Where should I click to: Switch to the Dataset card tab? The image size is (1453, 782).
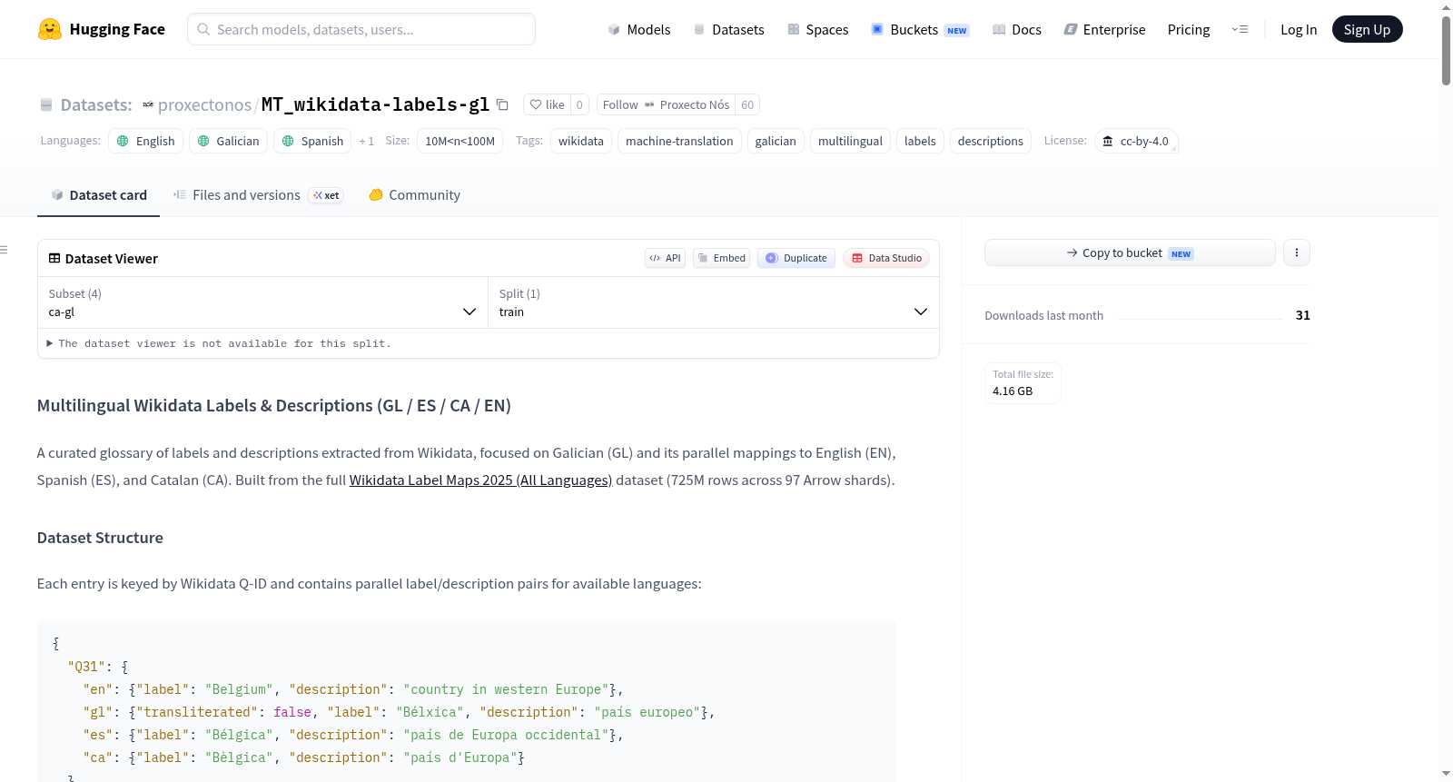tap(98, 194)
